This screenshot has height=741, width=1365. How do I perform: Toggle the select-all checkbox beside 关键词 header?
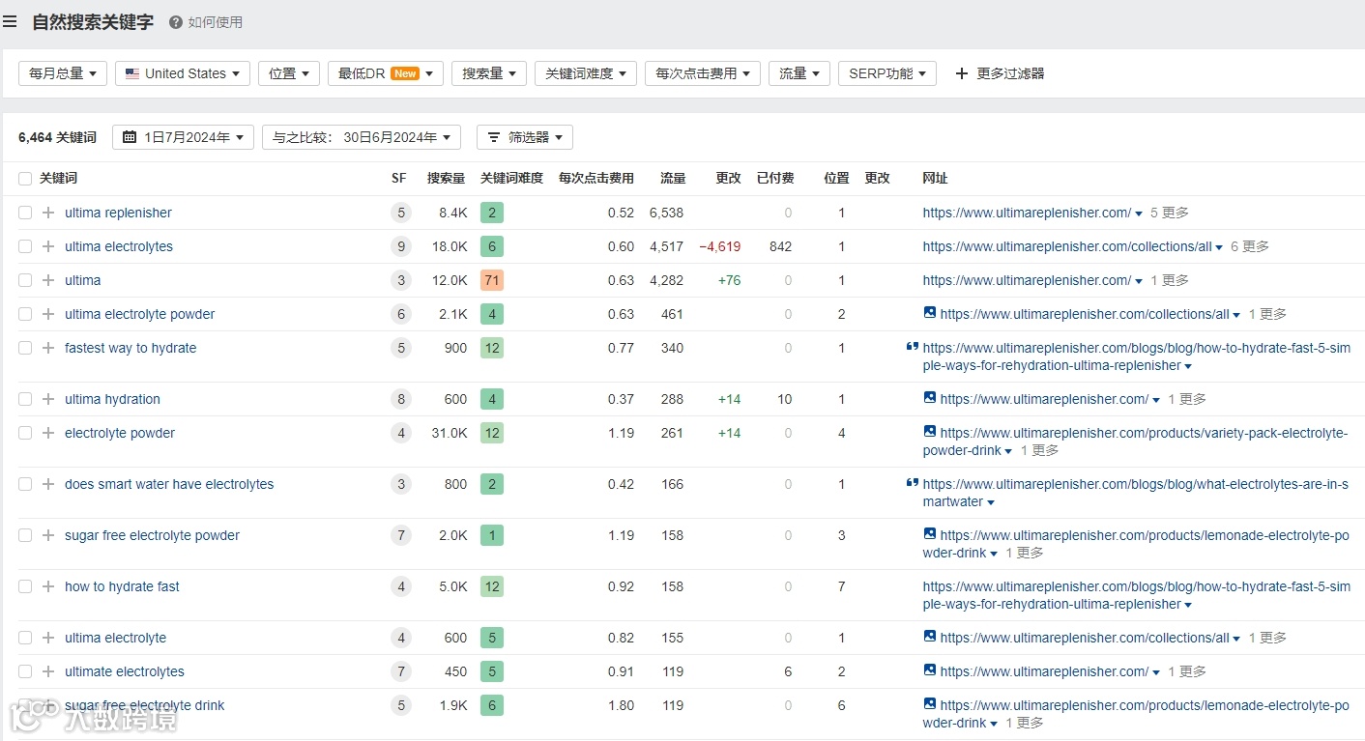click(25, 179)
